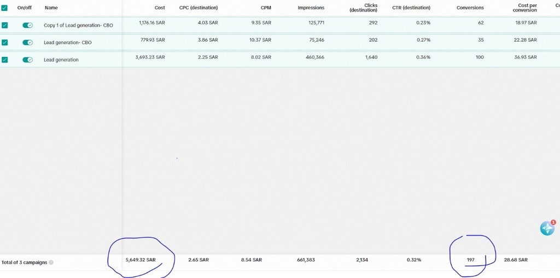
Task: Turn off Copy 1 of Lead generation- CBO switch
Action: [27, 25]
